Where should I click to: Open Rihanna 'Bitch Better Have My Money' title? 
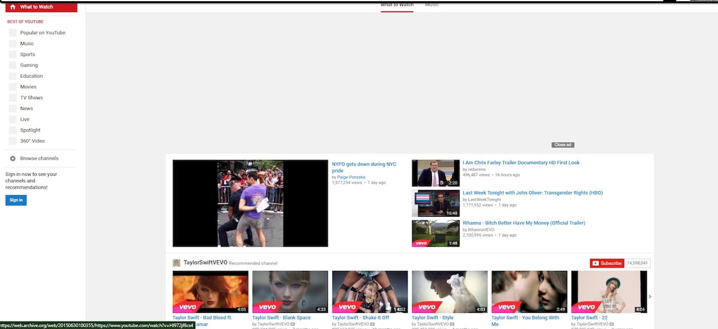(x=524, y=223)
